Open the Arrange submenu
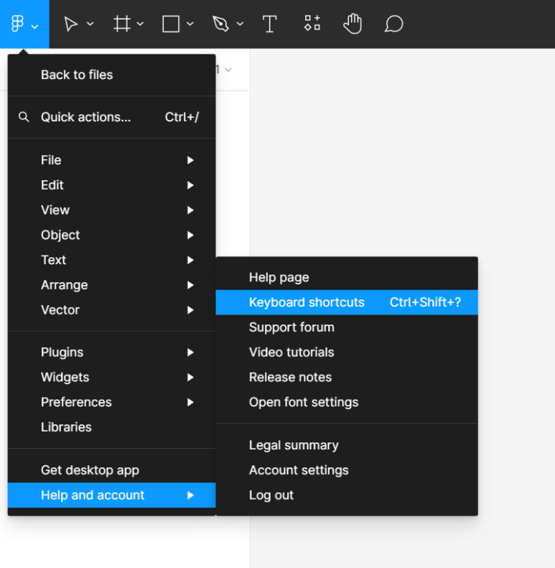 111,285
